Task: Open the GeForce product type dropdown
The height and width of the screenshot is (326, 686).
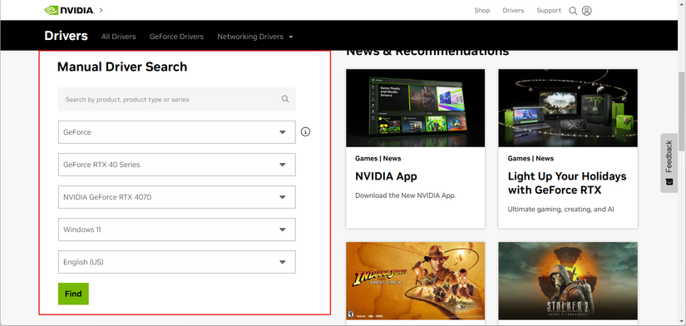Action: click(177, 132)
